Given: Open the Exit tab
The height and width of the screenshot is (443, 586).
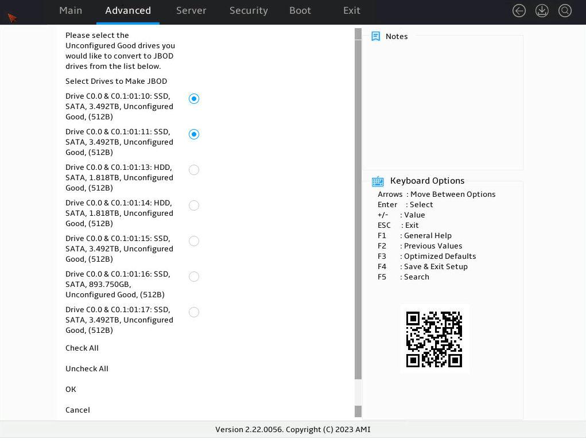Looking at the screenshot, I should pyautogui.click(x=352, y=10).
